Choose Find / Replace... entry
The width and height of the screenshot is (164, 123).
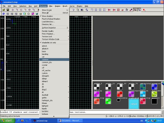point(54,34)
